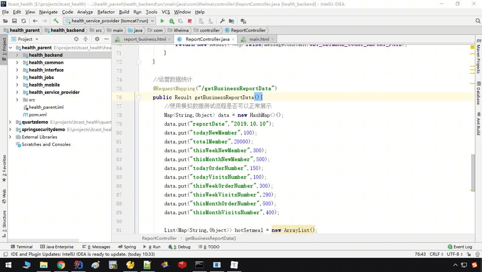Open Project panel gear settings

pos(97,39)
